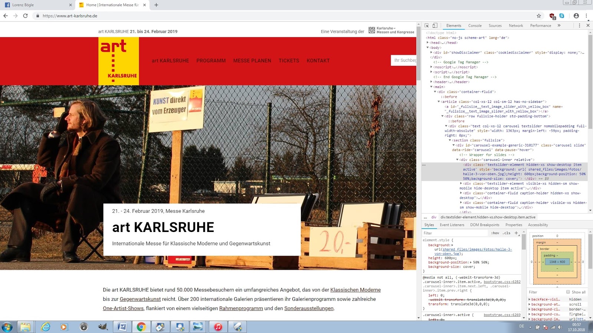
Task: Switch to Console tab in DevTools
Action: (x=475, y=26)
